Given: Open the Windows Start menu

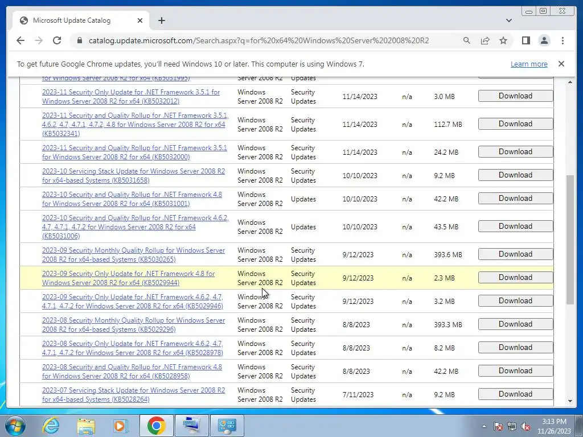Looking at the screenshot, I should pos(14,426).
